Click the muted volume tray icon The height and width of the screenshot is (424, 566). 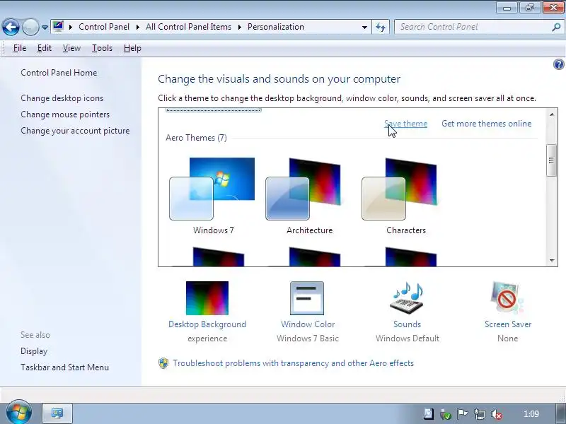click(x=497, y=414)
